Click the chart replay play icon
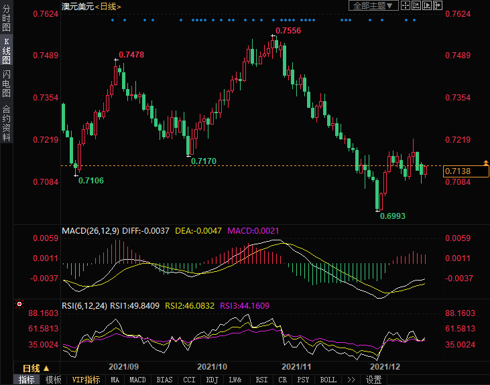The height and width of the screenshot is (385, 490). pyautogui.click(x=427, y=5)
